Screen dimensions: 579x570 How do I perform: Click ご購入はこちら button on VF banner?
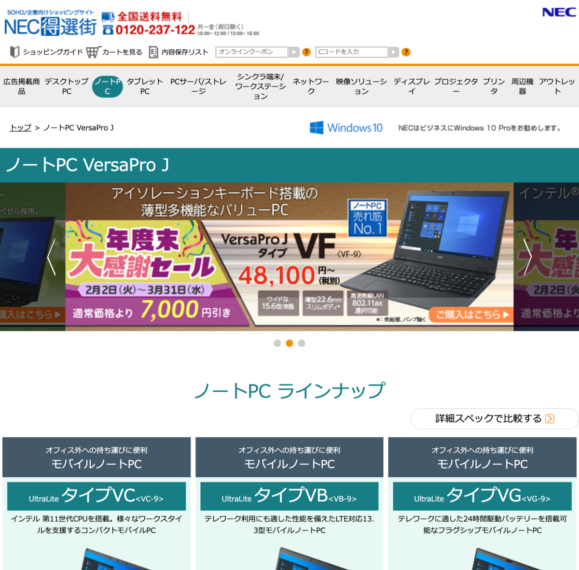point(472,314)
